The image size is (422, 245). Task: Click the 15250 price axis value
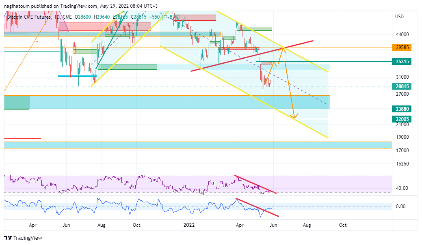click(x=403, y=163)
